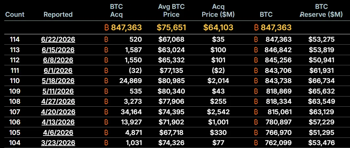Click the Bitcoin icon beside total 847,363 acquired
Viewport: 350px width, 148px height.
[x=107, y=28]
